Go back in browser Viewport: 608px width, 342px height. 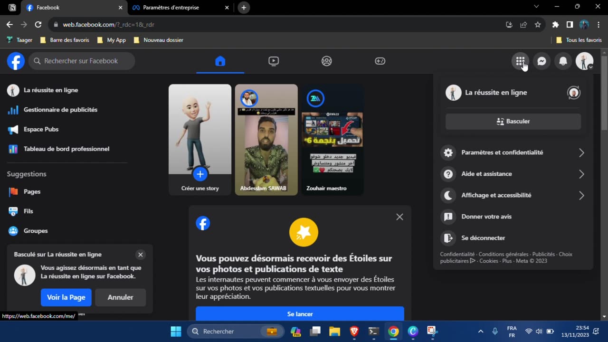(9, 24)
